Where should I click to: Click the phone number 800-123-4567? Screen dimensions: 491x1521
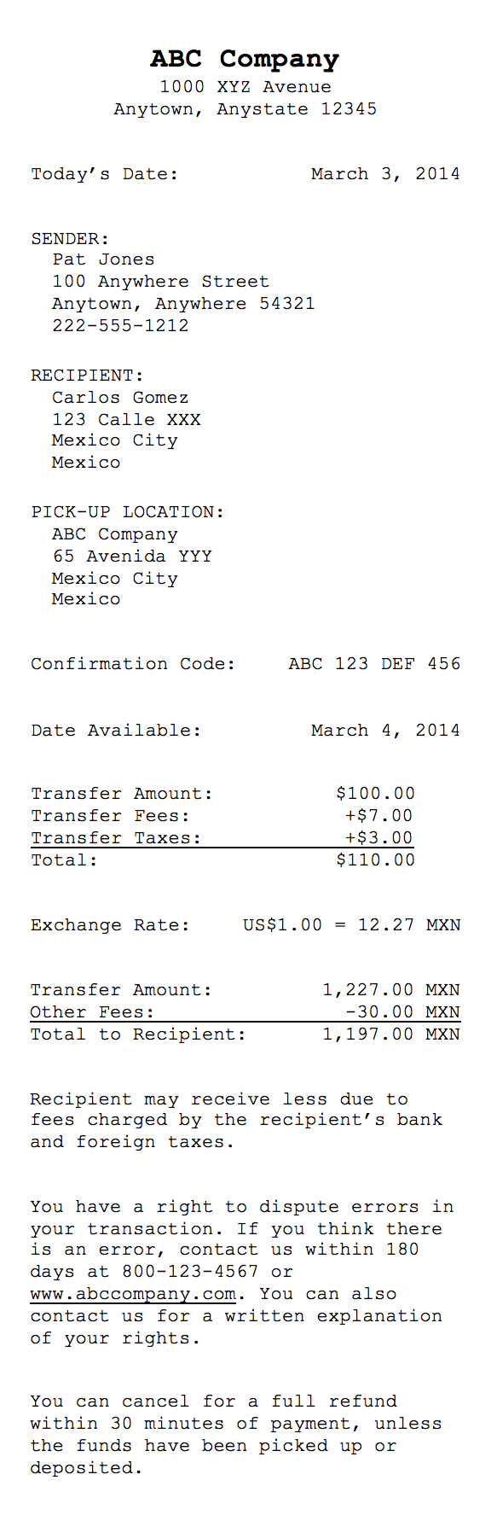coord(190,1272)
